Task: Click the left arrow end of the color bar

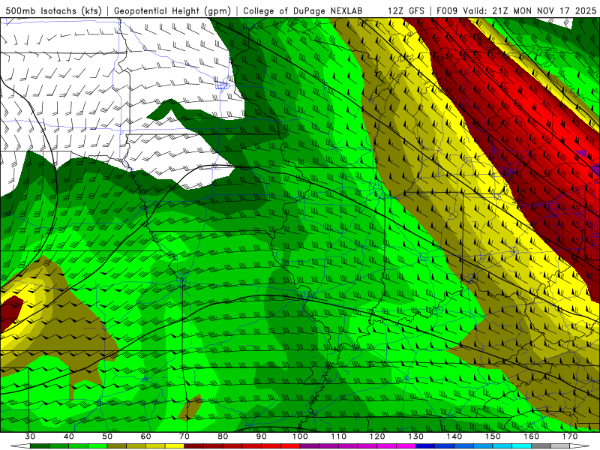Action: click(20, 445)
